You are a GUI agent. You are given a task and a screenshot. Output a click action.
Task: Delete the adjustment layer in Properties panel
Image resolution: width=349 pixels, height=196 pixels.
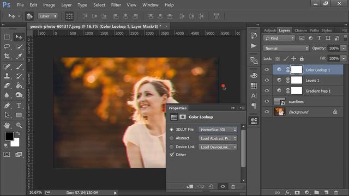pyautogui.click(x=233, y=187)
